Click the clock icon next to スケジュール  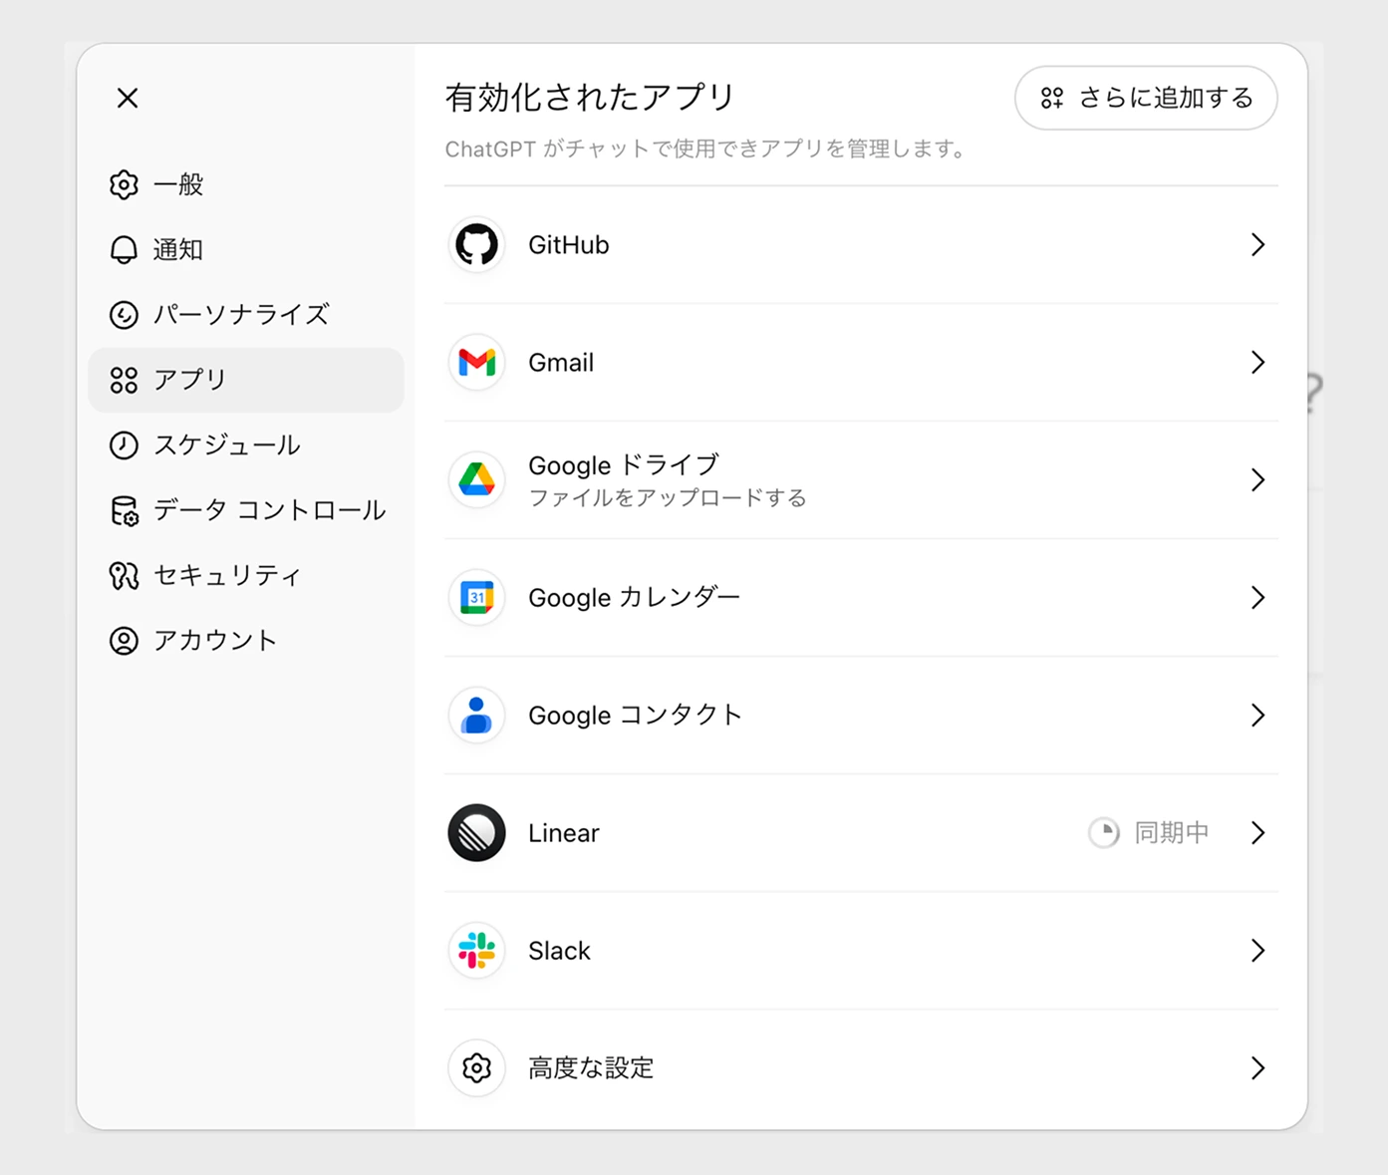124,445
